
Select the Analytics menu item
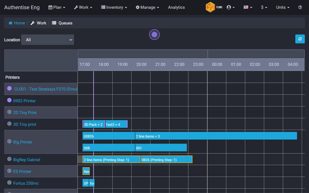[x=176, y=7]
